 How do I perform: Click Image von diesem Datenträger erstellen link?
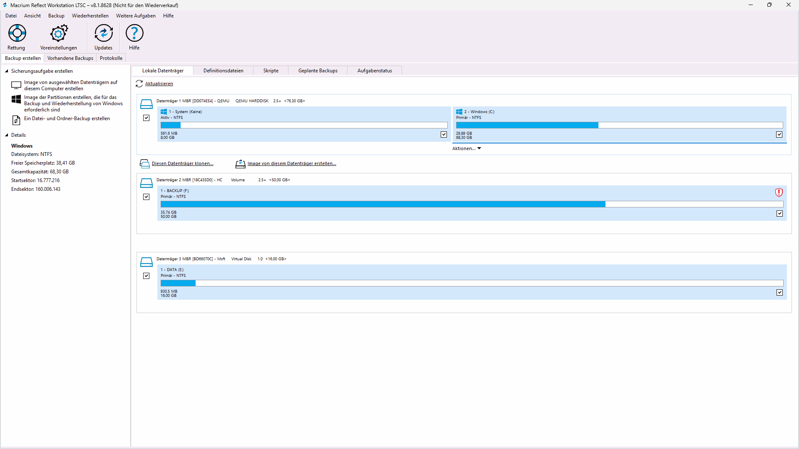[x=292, y=164]
